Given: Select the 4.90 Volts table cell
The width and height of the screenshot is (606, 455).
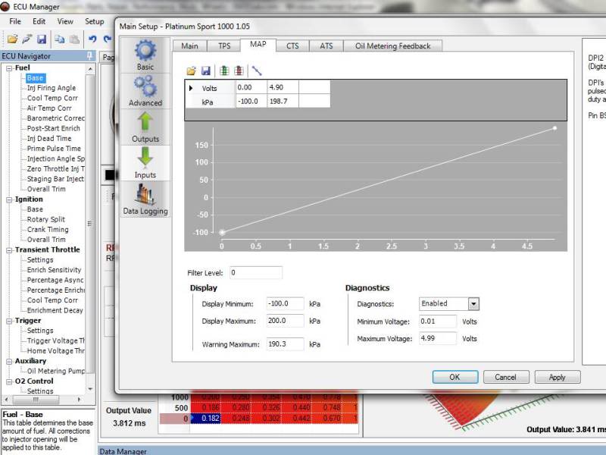Looking at the screenshot, I should coord(283,87).
